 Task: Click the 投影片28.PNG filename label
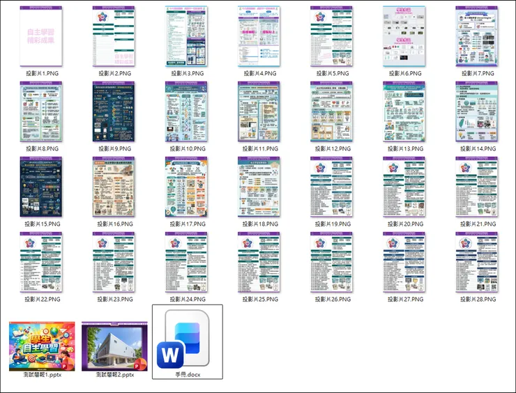(478, 299)
